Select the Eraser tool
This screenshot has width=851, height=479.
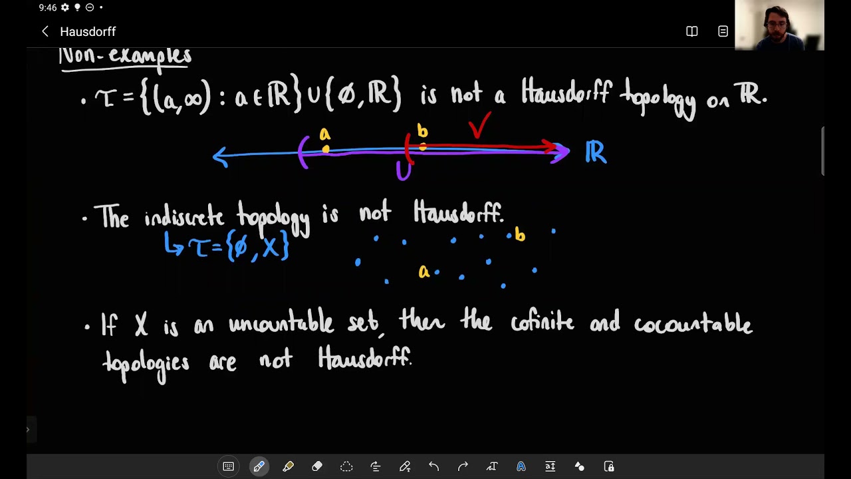point(317,466)
